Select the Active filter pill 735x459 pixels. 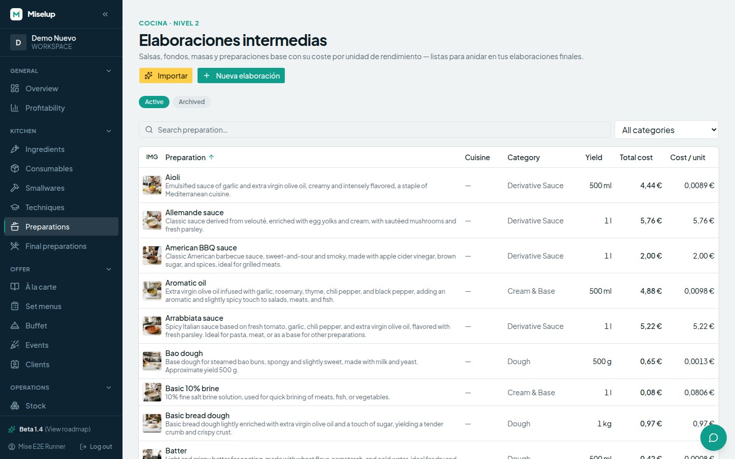pos(154,102)
